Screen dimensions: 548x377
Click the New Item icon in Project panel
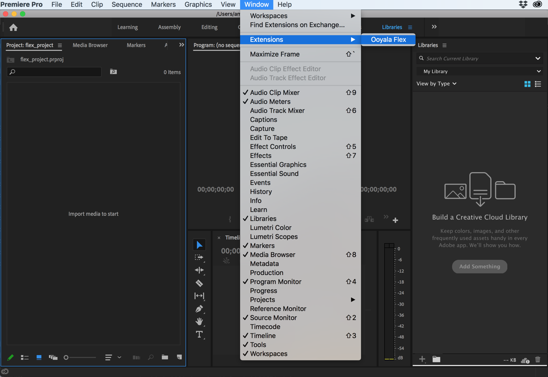[179, 357]
